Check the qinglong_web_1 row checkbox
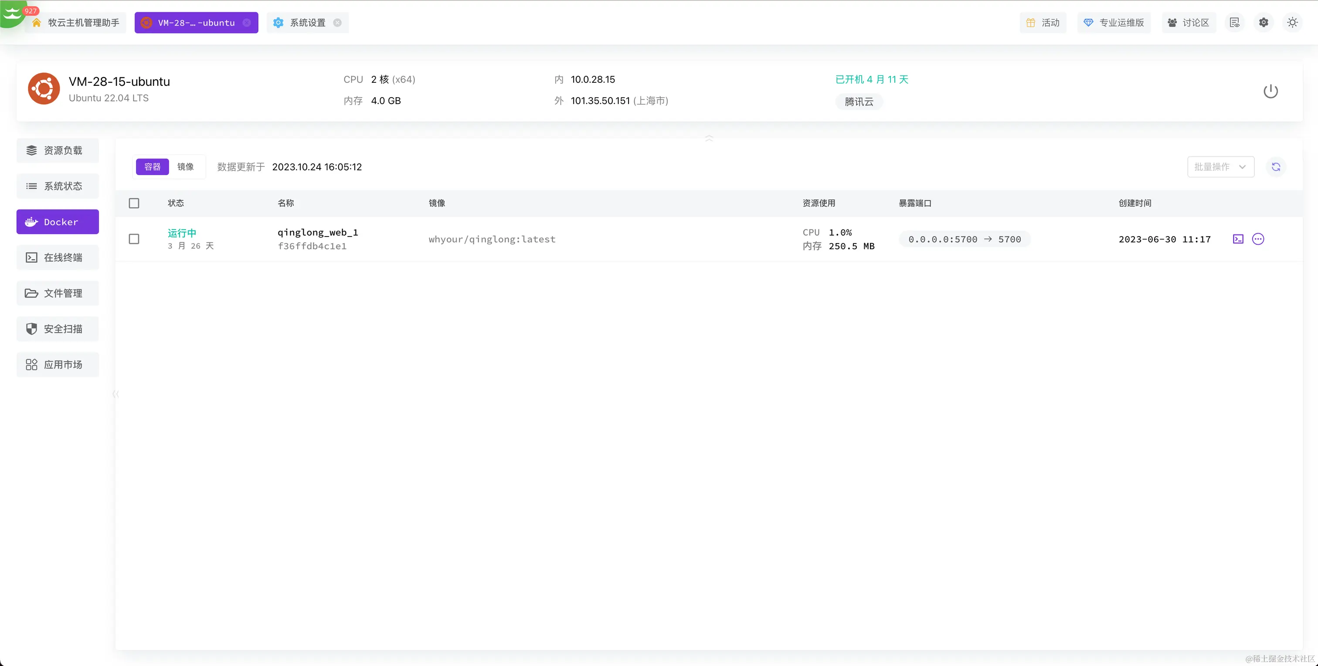 click(x=134, y=239)
